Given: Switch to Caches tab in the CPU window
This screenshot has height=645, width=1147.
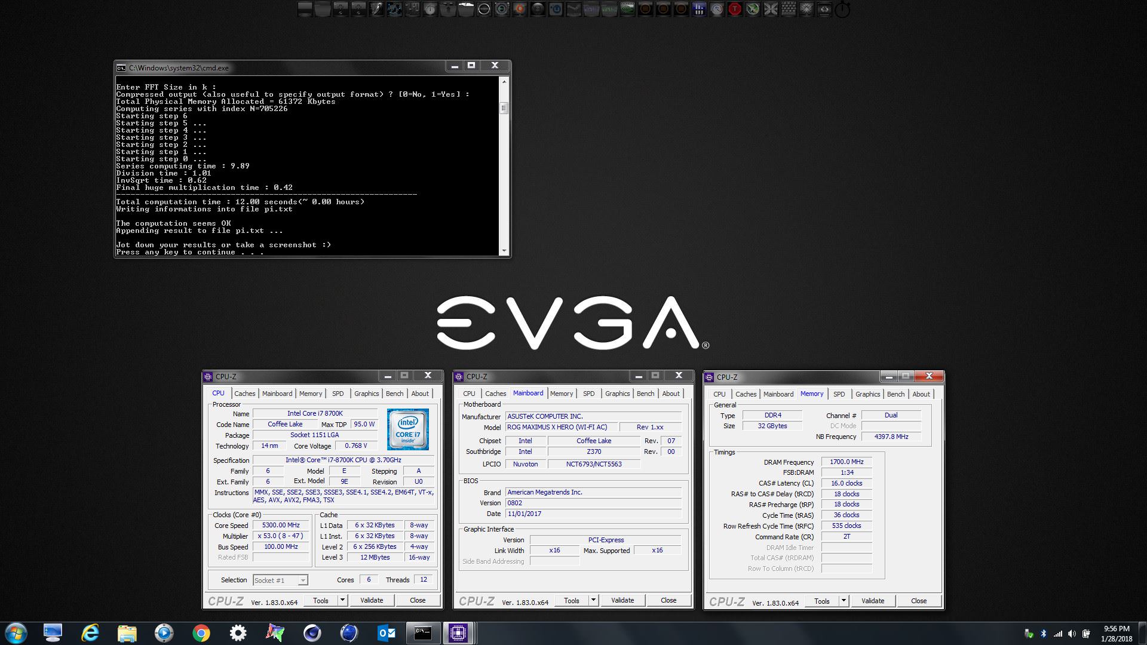Looking at the screenshot, I should pos(244,394).
